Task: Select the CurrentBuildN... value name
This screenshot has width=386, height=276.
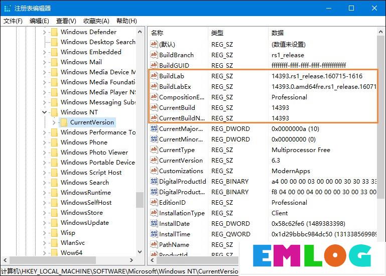Action: click(182, 118)
